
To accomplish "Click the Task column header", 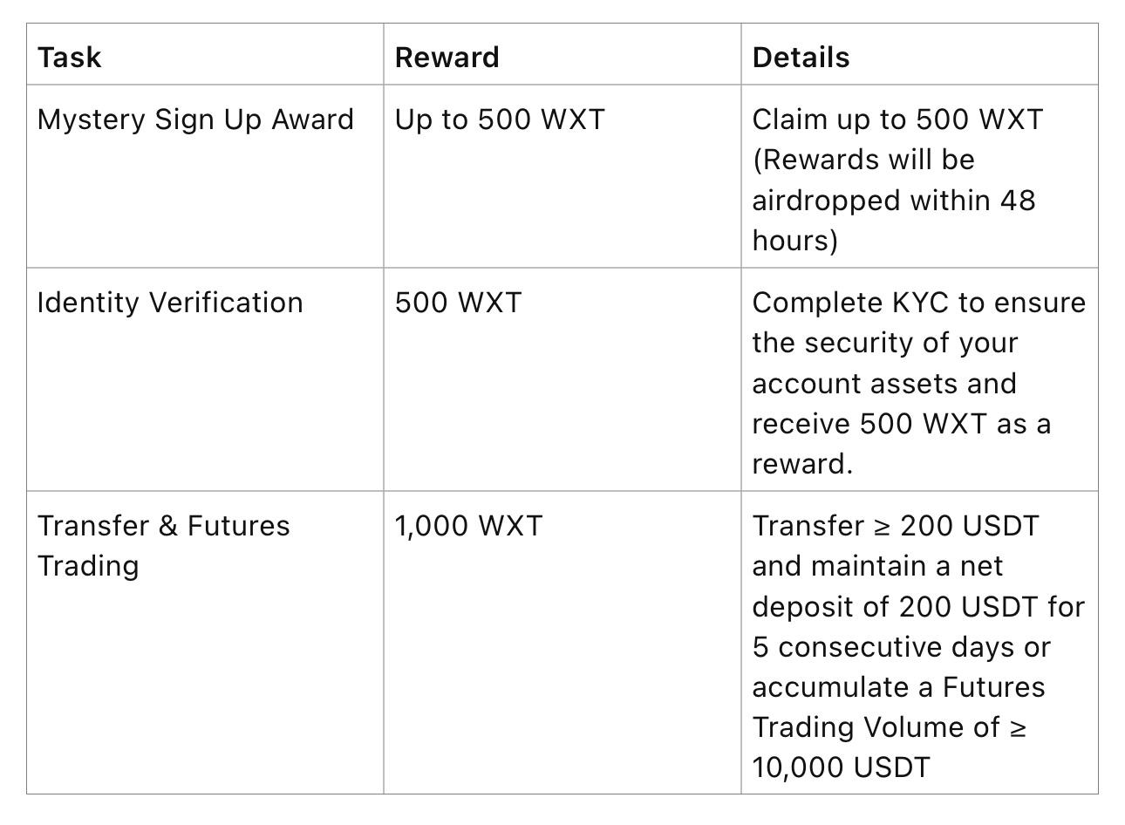I will click(x=69, y=58).
